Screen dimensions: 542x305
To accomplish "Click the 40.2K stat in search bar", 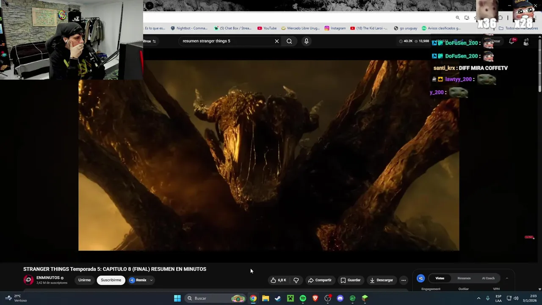I will click(406, 41).
